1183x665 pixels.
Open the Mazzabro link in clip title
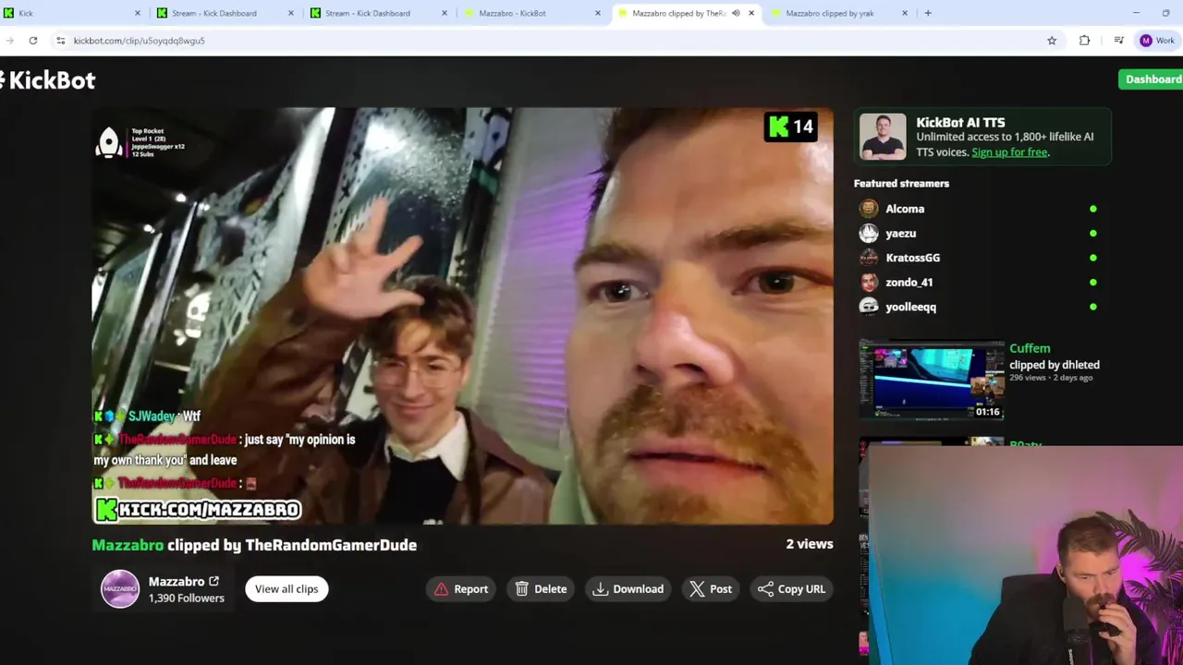coord(128,545)
